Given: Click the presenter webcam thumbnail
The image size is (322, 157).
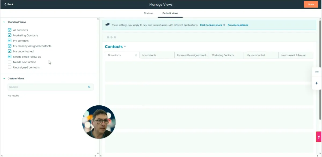Looking at the screenshot, I should click(x=99, y=122).
